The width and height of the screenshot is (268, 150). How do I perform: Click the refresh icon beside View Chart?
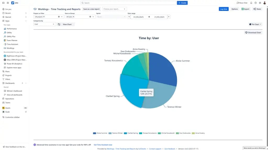coord(59,24)
